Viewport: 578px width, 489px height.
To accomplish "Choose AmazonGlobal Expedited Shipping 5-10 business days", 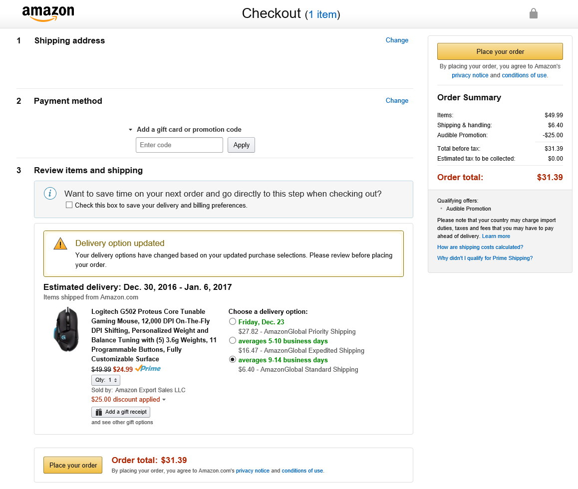I will [233, 341].
